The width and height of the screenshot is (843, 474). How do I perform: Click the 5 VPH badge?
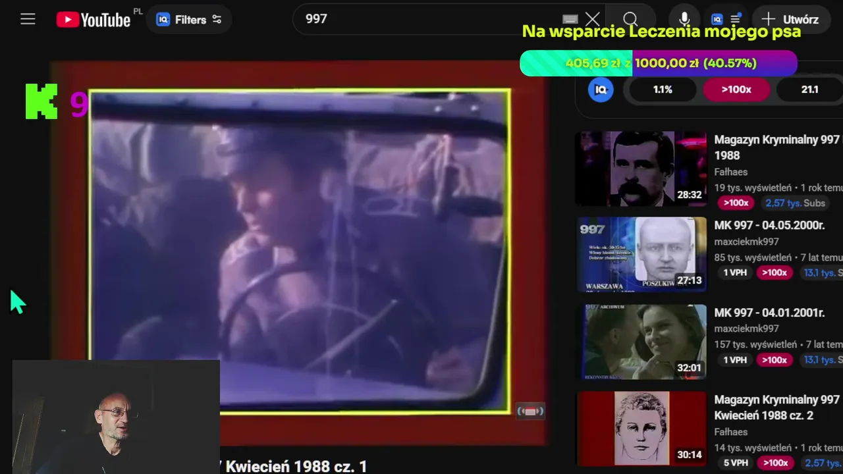click(x=735, y=463)
